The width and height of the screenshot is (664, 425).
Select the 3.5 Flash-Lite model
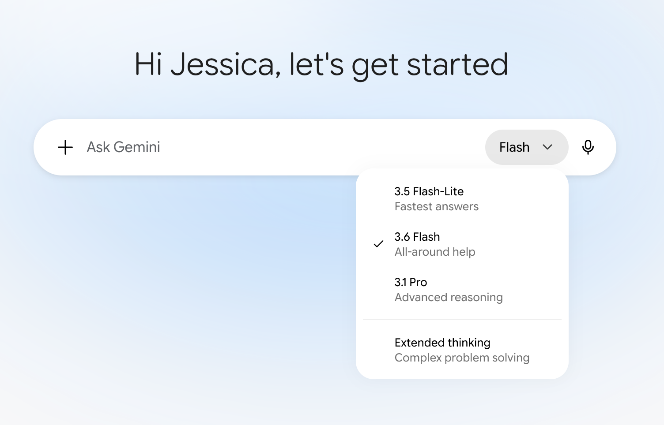[462, 199]
